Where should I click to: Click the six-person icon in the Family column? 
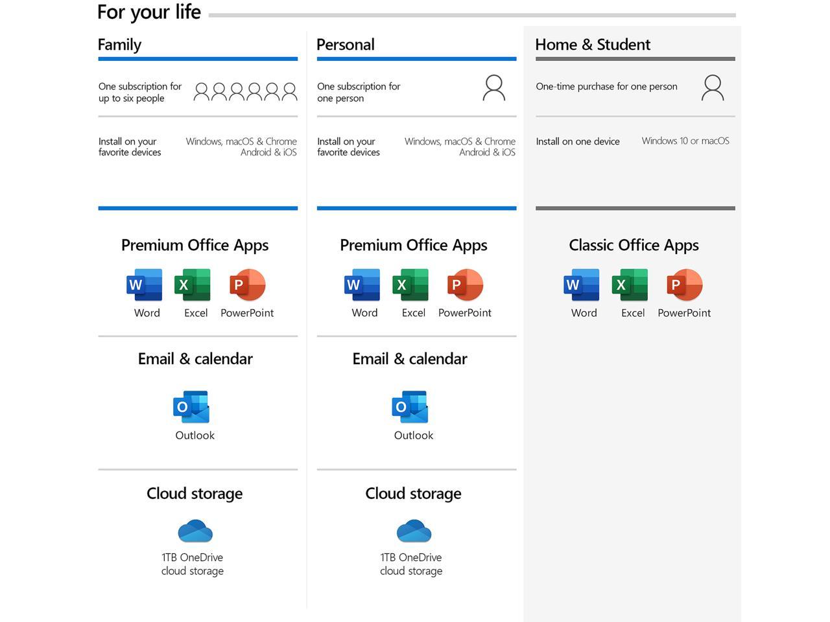(x=245, y=91)
